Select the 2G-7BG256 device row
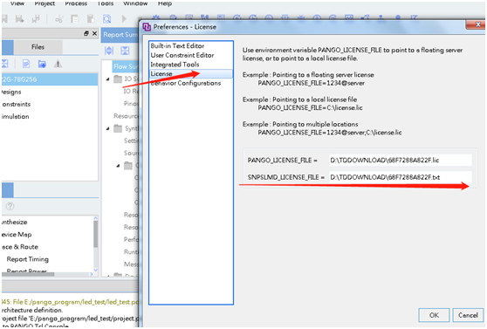Screen dimensions: 487x329 click(50, 79)
